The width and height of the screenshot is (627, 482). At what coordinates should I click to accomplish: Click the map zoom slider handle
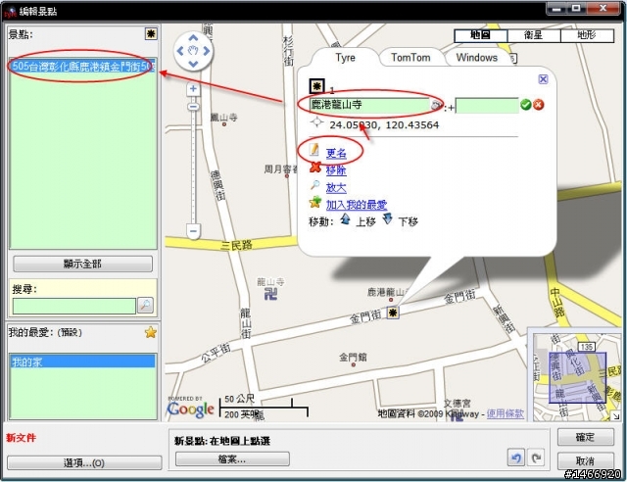[193, 107]
